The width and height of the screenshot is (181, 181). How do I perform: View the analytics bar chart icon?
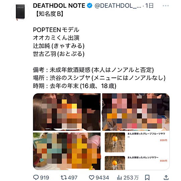119,177
